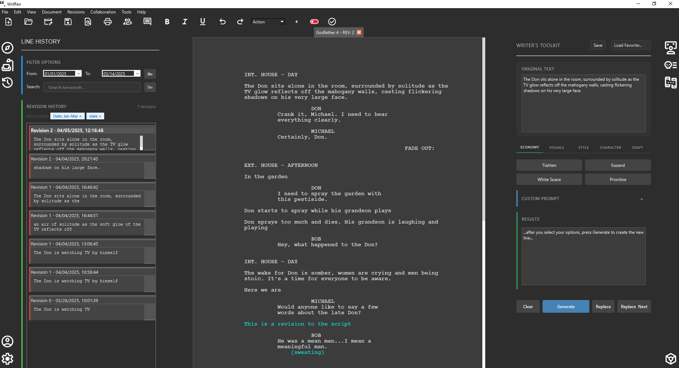
Task: Open the compass navigation tool in left sidebar
Action: [x=7, y=48]
